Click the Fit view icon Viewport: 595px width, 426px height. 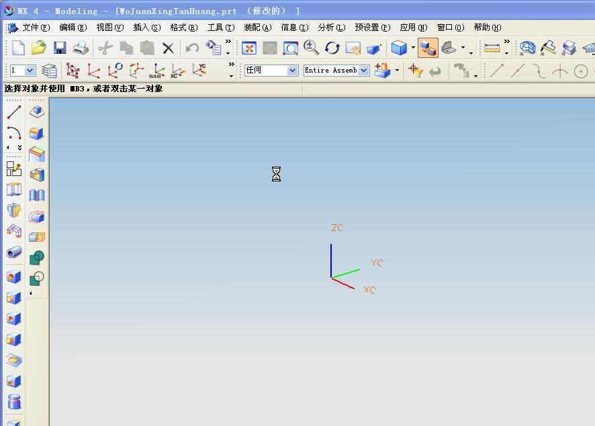coord(249,48)
